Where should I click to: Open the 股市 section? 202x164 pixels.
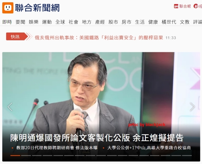pos(113,22)
